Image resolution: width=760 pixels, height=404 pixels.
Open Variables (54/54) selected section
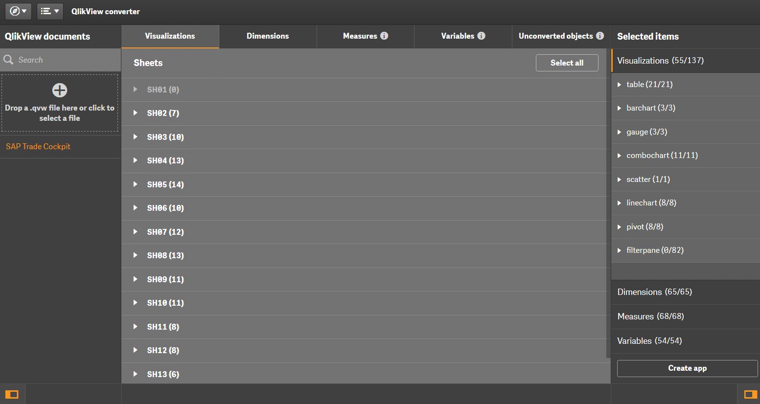pos(686,341)
